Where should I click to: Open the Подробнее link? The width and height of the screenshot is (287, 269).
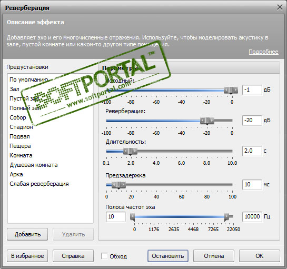point(263,52)
